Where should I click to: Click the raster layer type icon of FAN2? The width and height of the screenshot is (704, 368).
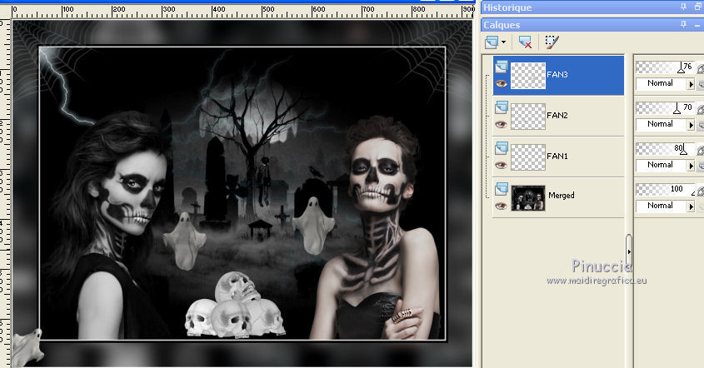point(501,107)
